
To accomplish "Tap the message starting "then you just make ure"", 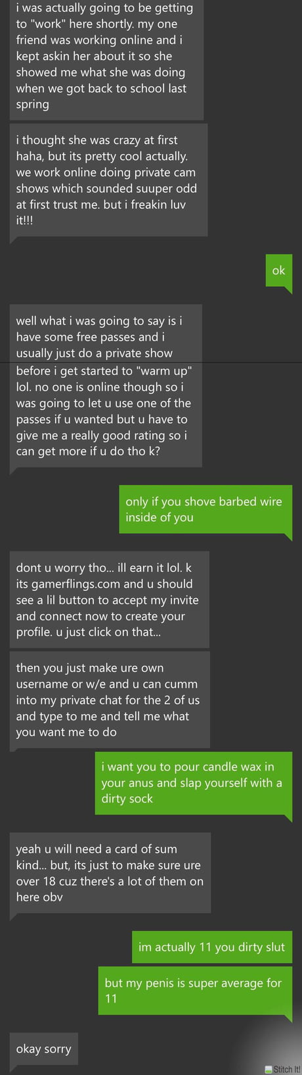I will pyautogui.click(x=110, y=699).
